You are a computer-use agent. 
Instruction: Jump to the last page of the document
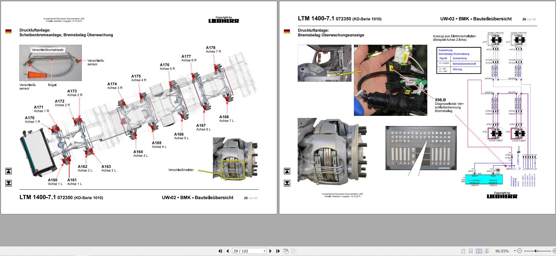(278, 251)
